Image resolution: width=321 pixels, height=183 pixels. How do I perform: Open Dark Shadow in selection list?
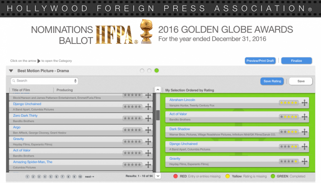pyautogui.click(x=180, y=129)
